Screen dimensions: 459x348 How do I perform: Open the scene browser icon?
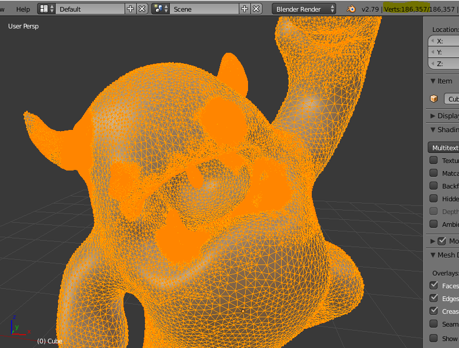[161, 9]
